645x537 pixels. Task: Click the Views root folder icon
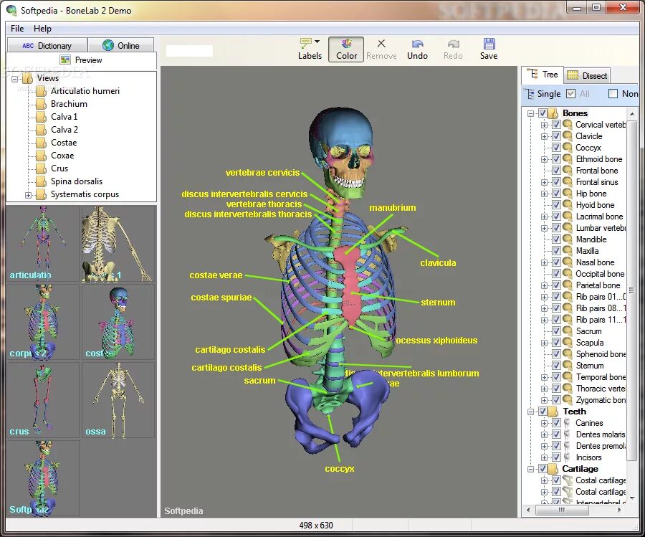pos(27,78)
